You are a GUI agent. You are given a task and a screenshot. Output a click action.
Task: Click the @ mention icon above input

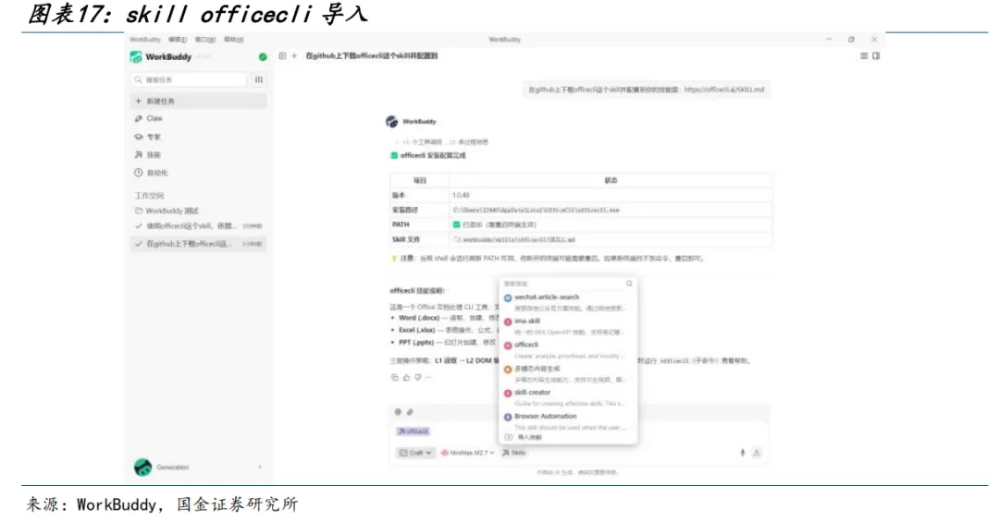point(398,412)
